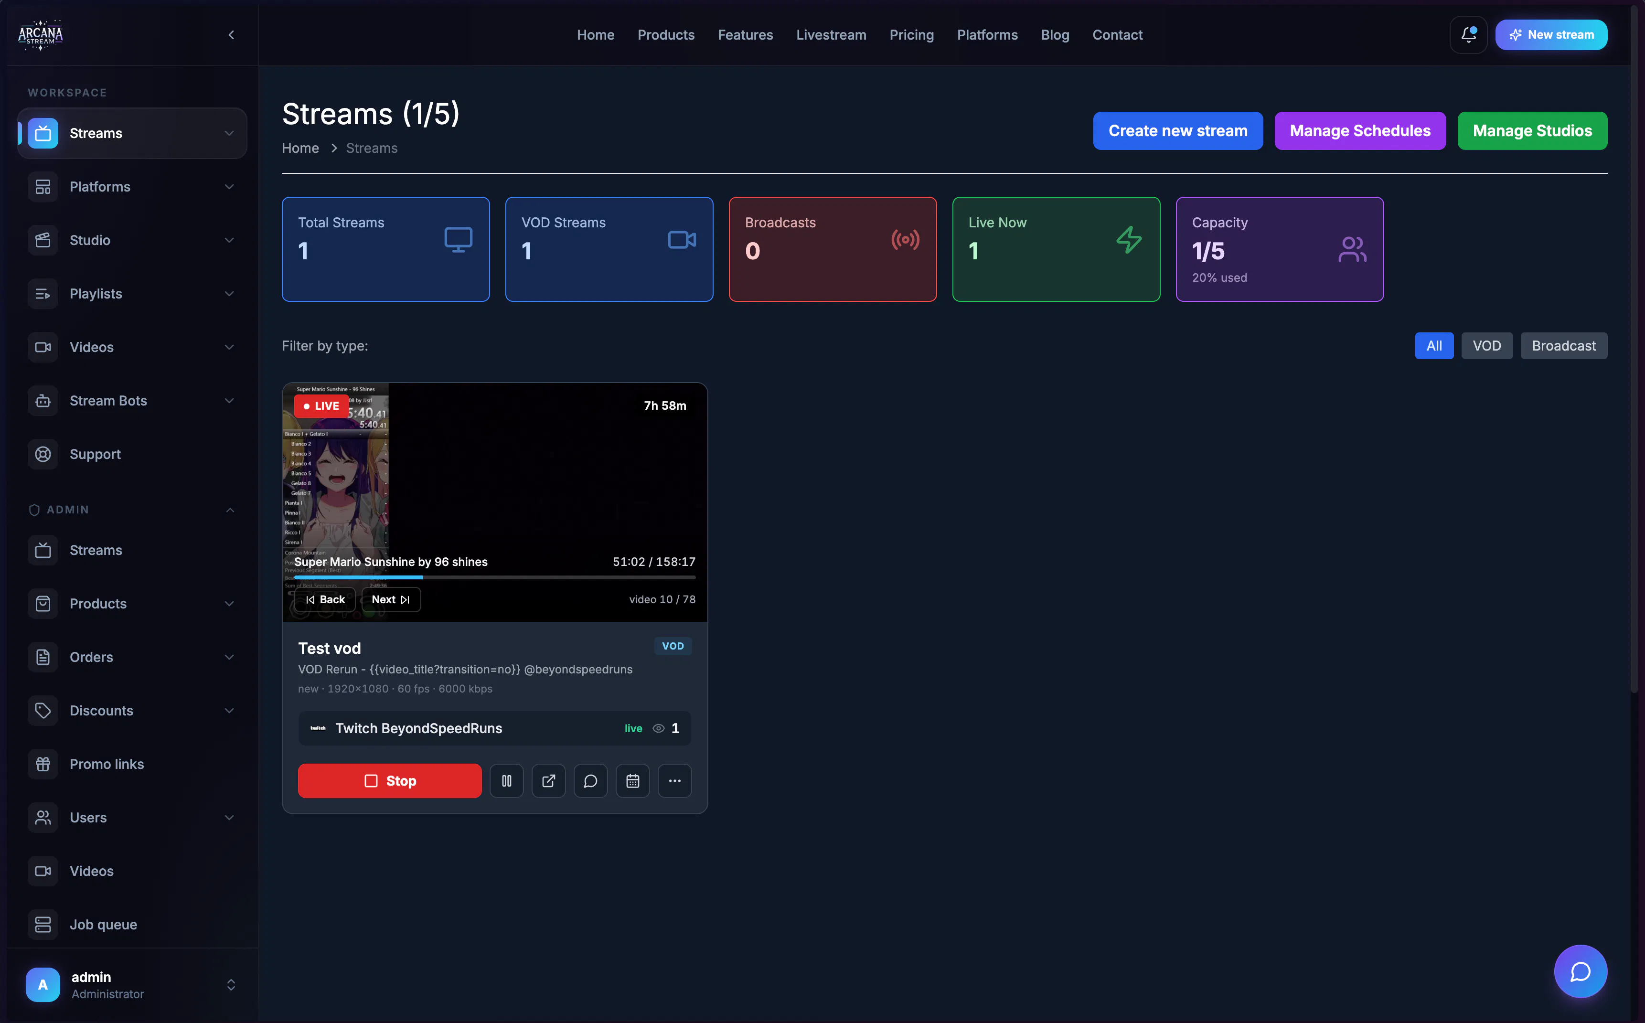Click the workspace Videos camera icon

[x=43, y=347]
